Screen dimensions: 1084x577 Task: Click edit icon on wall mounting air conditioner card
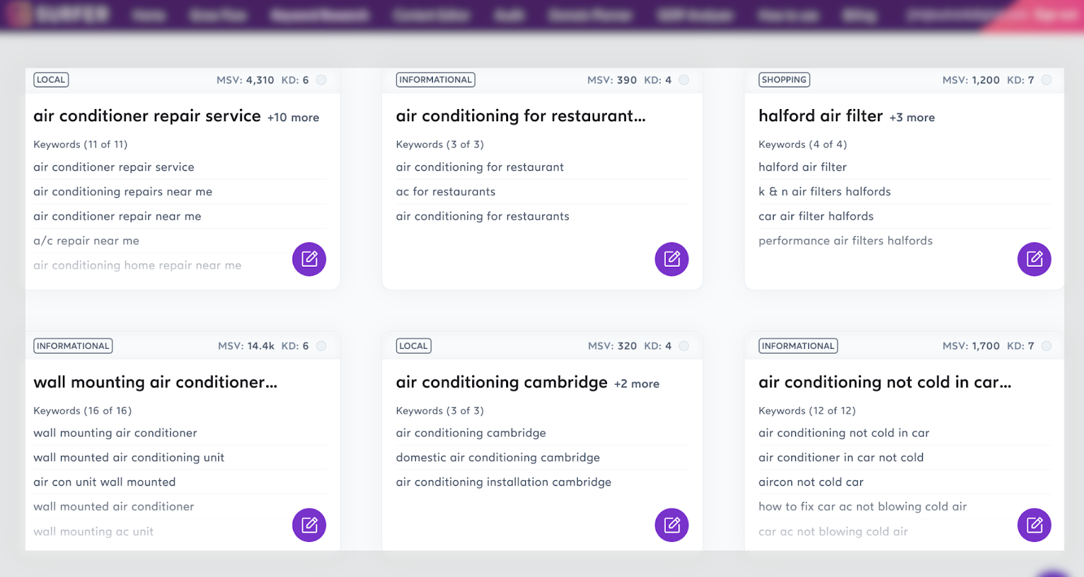tap(309, 525)
